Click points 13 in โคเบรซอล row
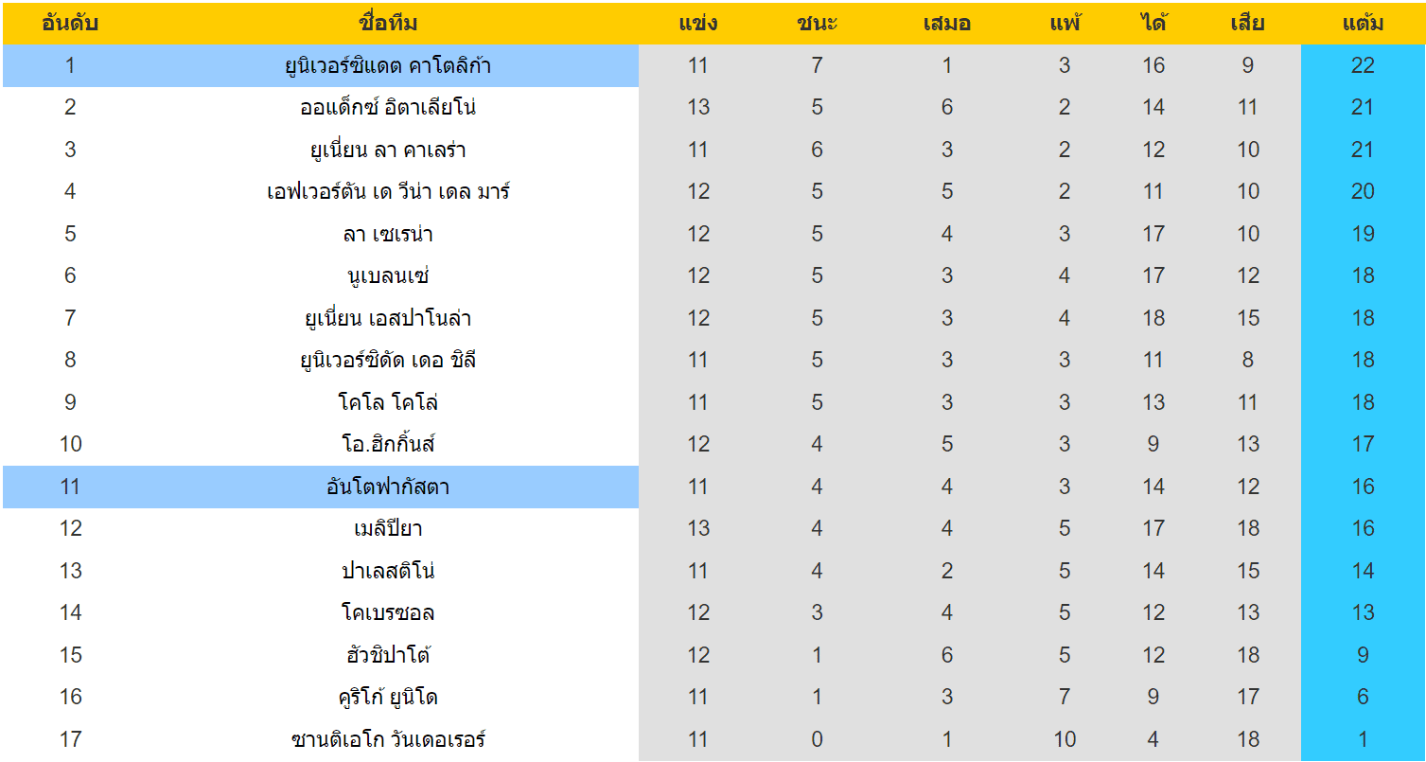 tap(1363, 612)
